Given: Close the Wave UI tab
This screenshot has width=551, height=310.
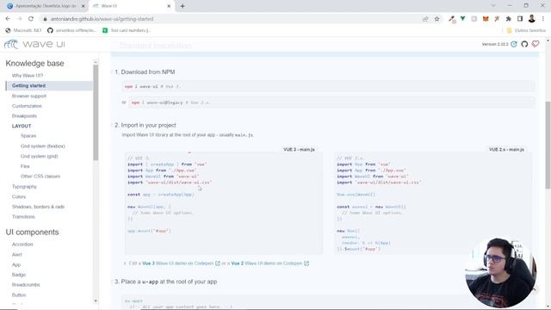Looking at the screenshot, I should click(169, 6).
